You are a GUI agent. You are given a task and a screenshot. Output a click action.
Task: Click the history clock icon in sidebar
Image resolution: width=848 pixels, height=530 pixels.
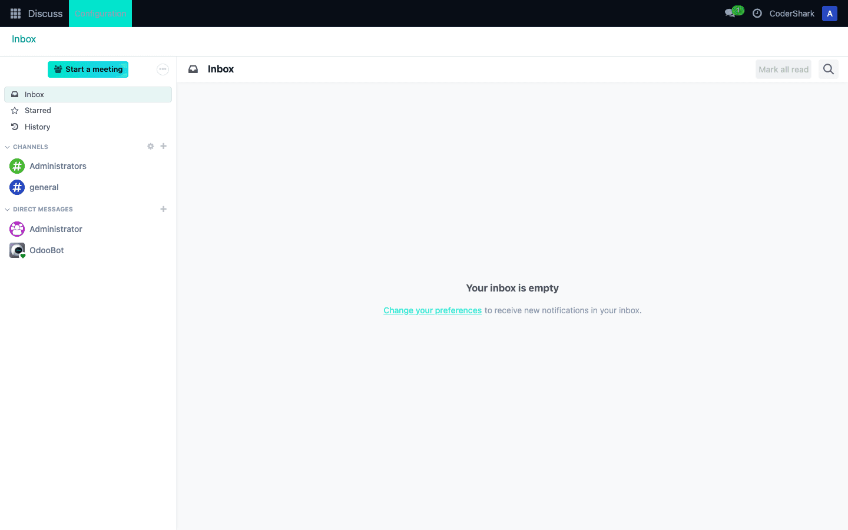(x=15, y=127)
